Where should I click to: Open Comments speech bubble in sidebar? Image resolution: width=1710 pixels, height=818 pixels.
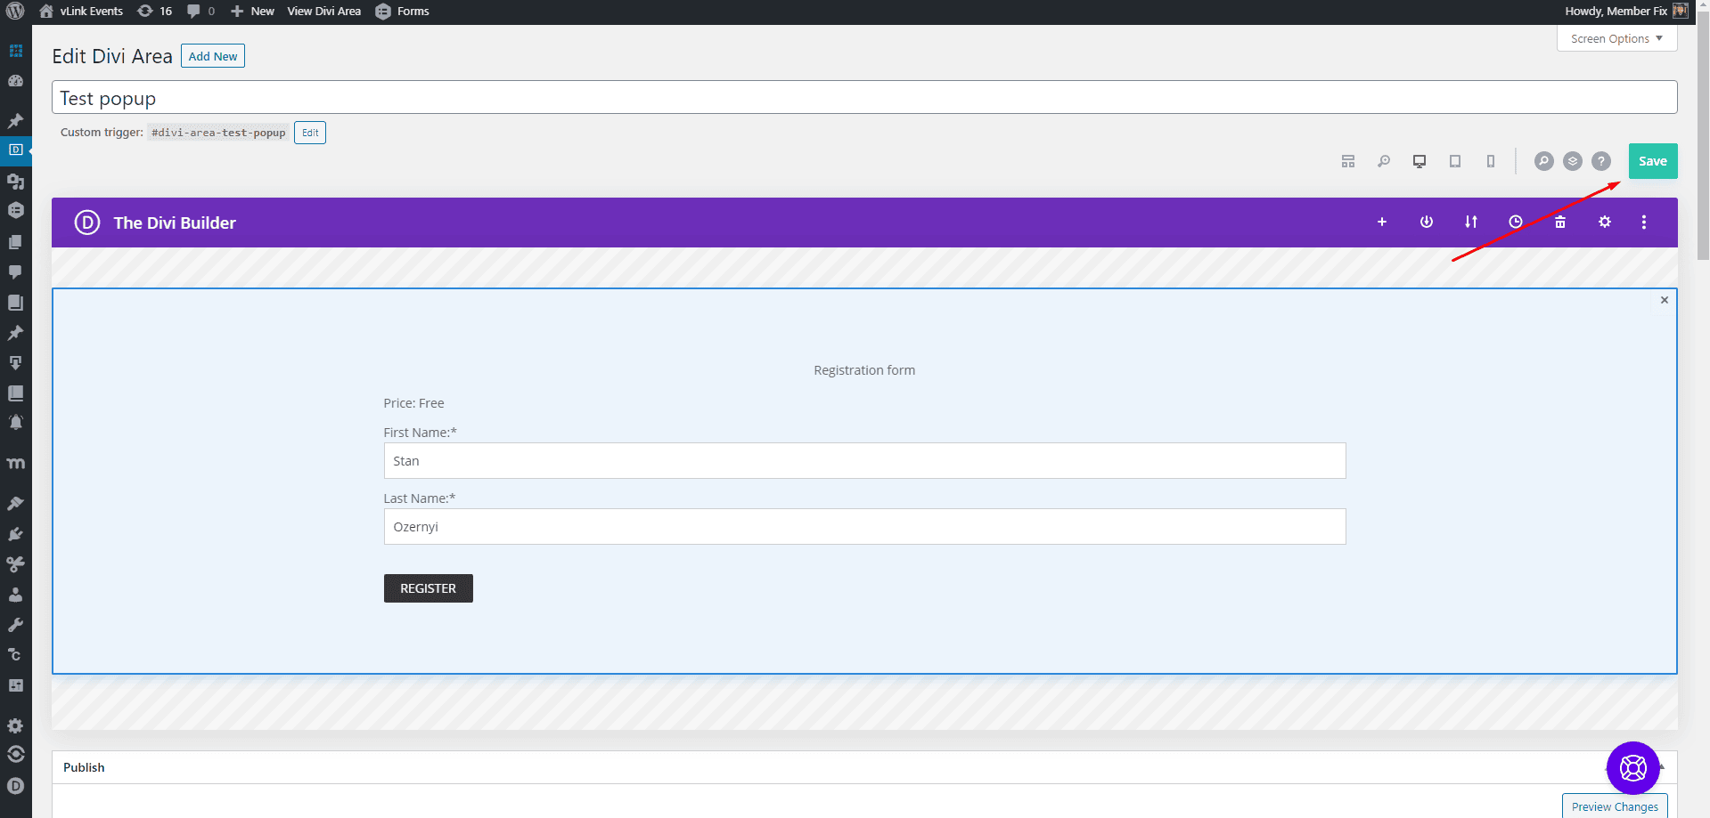pyautogui.click(x=15, y=271)
